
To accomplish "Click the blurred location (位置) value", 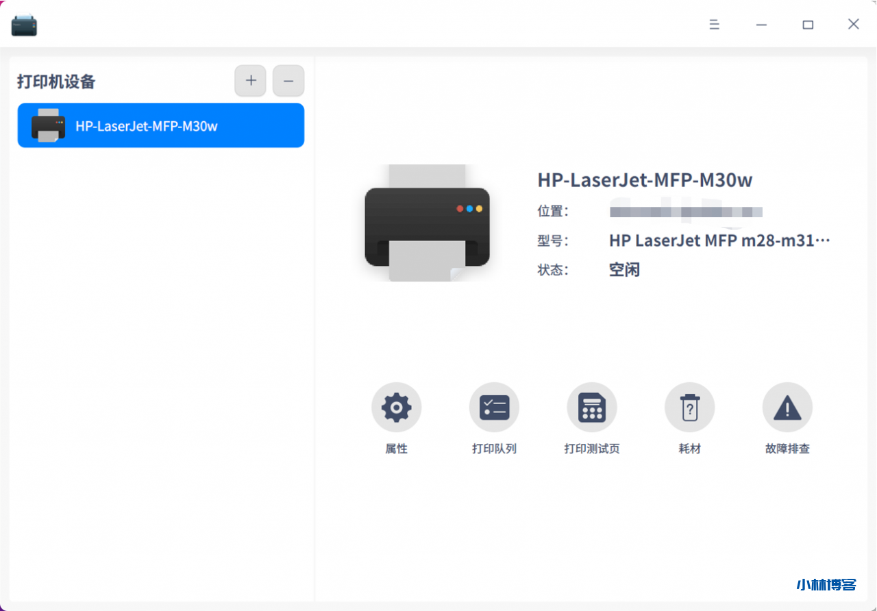I will pos(685,212).
